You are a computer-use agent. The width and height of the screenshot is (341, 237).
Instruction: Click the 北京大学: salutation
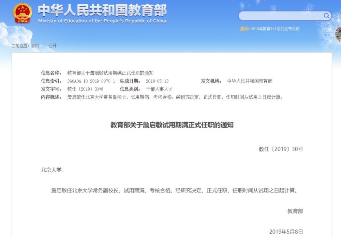tap(53, 170)
